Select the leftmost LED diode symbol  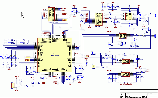(3, 58)
